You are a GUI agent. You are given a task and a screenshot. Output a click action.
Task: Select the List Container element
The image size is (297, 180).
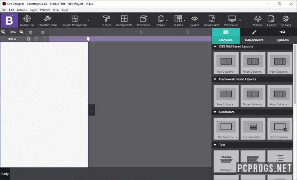click(253, 128)
